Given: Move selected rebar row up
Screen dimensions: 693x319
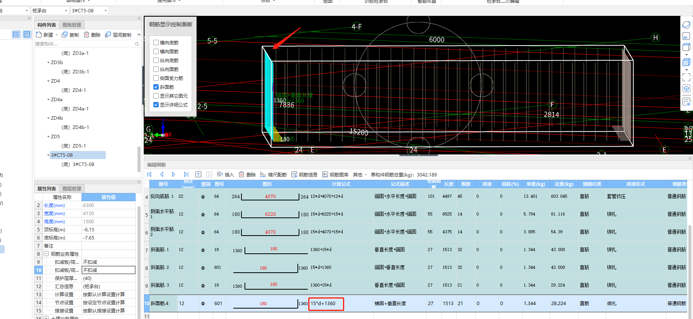Looking at the screenshot, I should [x=198, y=175].
